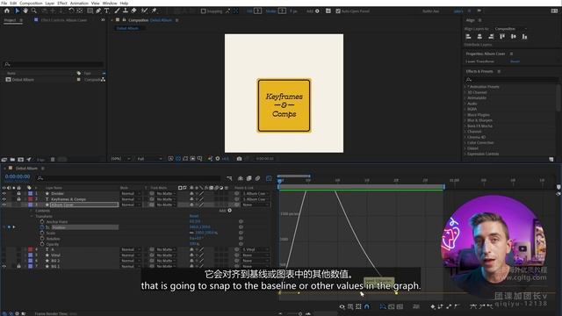Click Reset link in Properties Layer Transform

(x=515, y=61)
